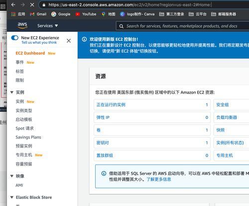Image resolution: width=249 pixels, height=206 pixels.
Task: Click the search magnifier icon
Action: tap(122, 26)
